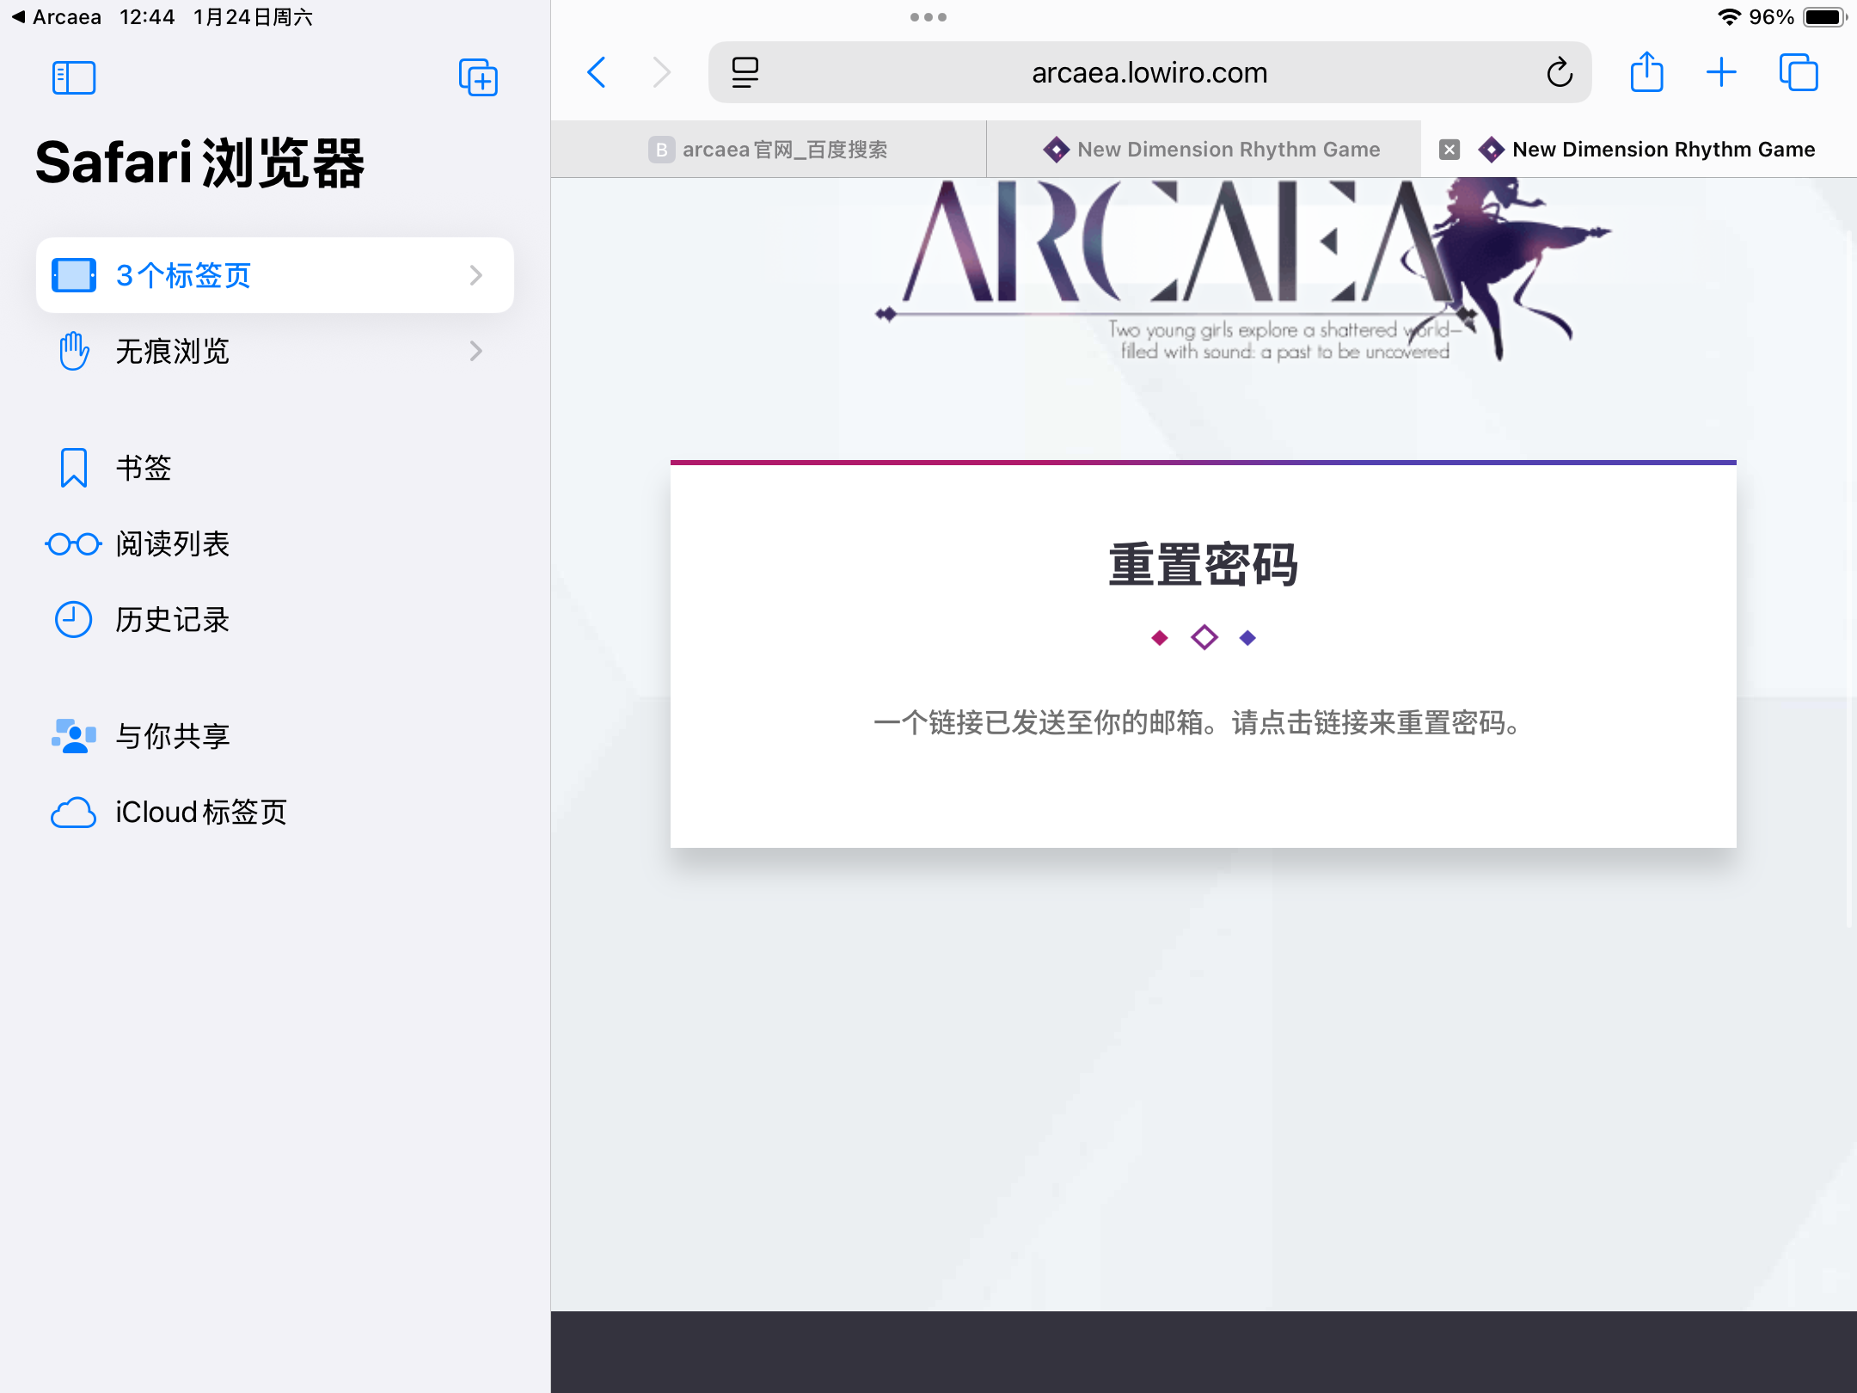Screen dimensions: 1857x1393
Task: Tap the ARCAEA logo banner
Action: [1242, 269]
